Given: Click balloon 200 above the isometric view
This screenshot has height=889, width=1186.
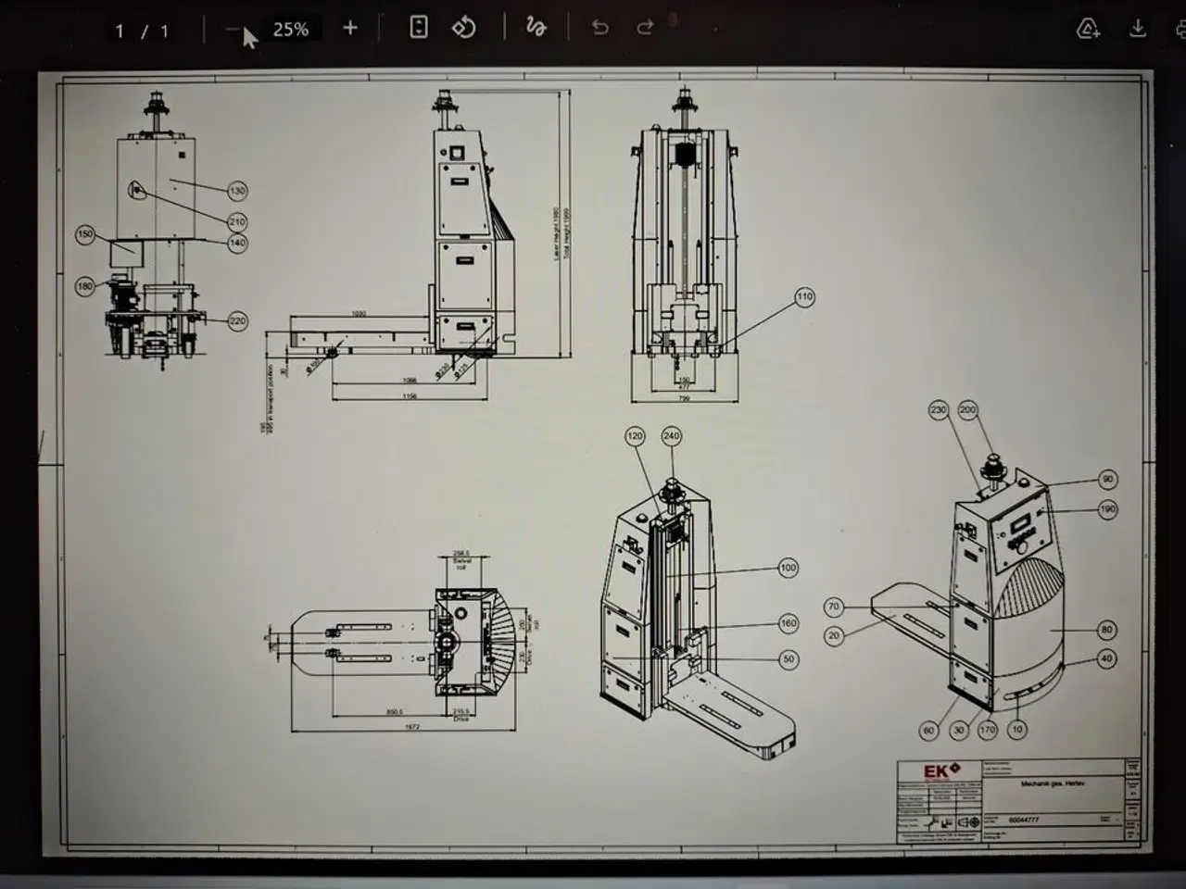Looking at the screenshot, I should [x=967, y=408].
